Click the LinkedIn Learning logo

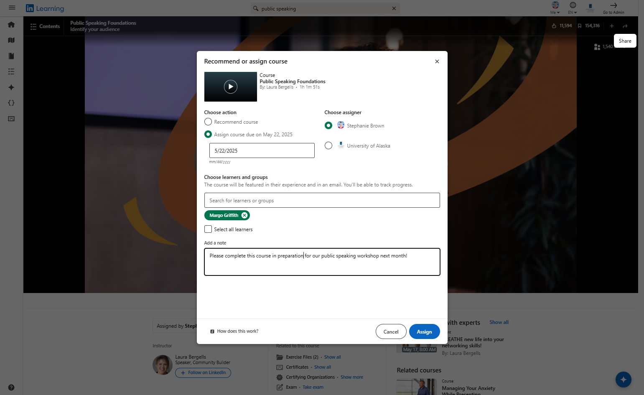(45, 8)
